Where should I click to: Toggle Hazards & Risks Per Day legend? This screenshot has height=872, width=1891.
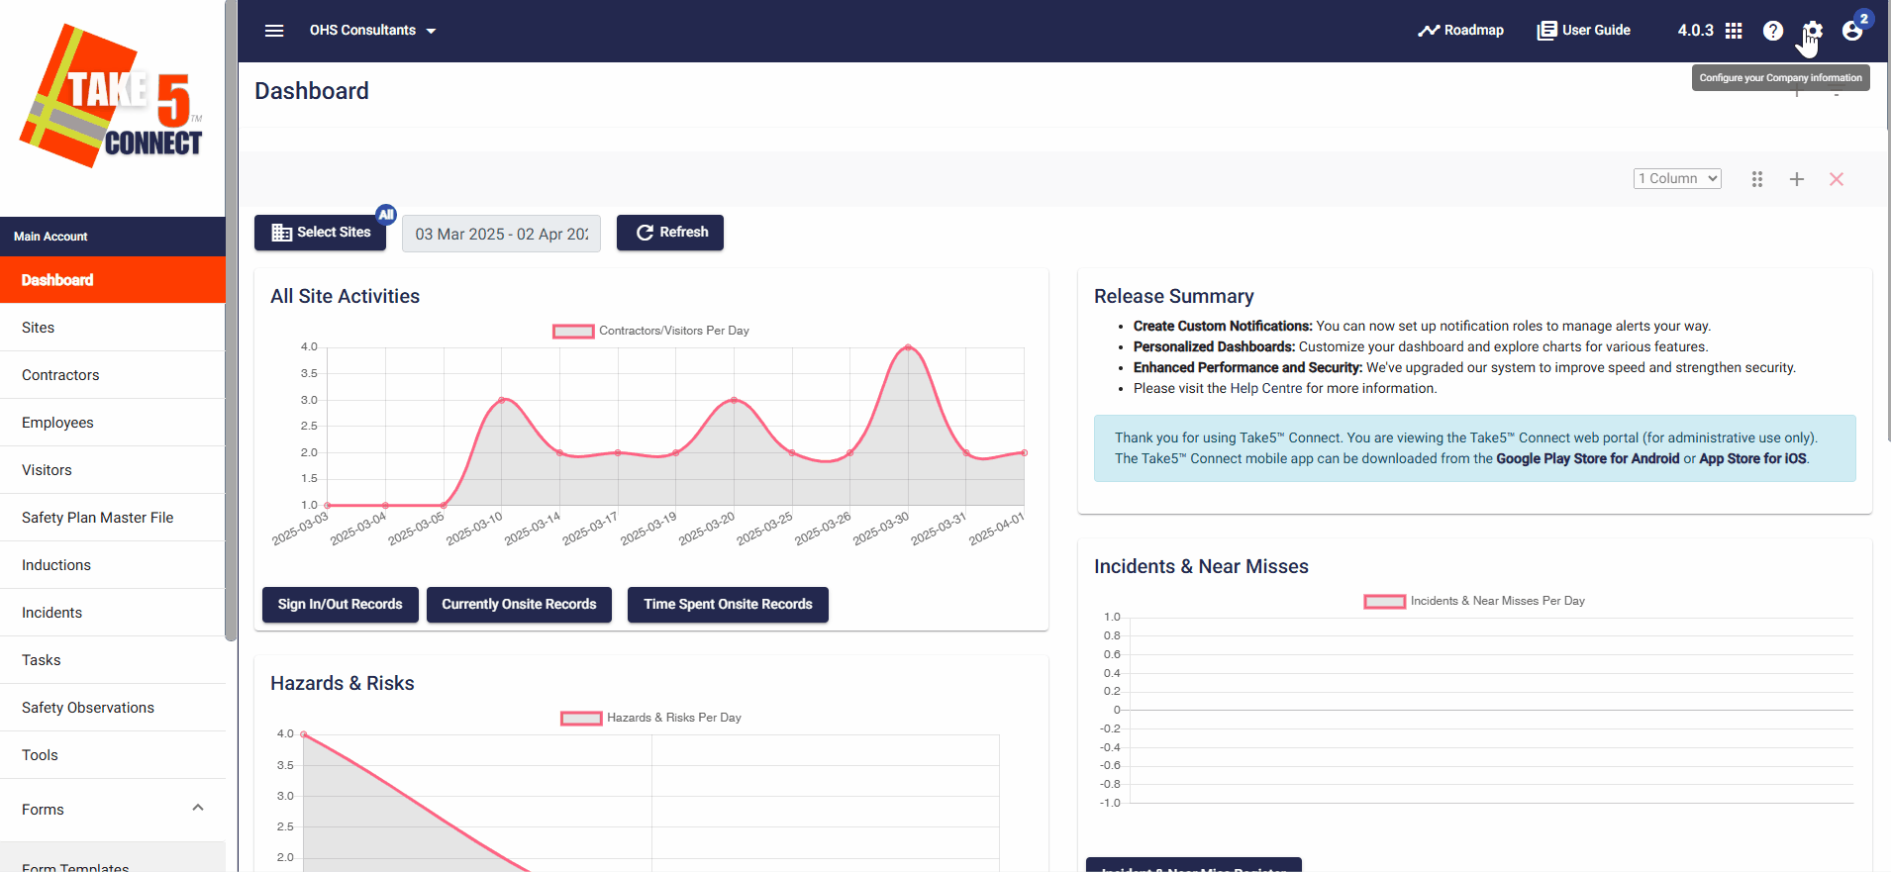point(650,718)
